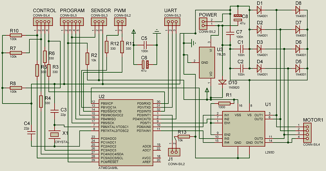Click the "PB6/XTAL1/TOSC1" pin name

click(115, 127)
